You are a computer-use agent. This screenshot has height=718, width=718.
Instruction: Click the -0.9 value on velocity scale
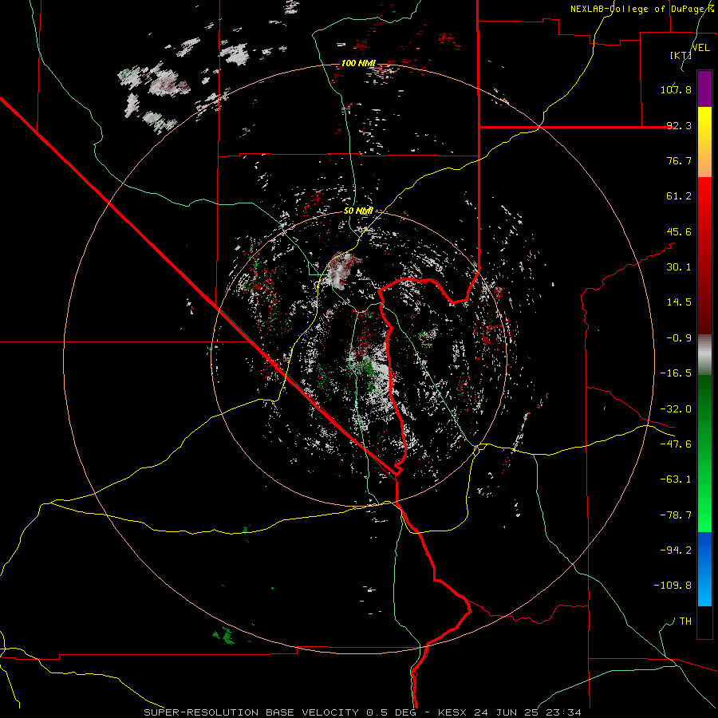[x=679, y=338]
